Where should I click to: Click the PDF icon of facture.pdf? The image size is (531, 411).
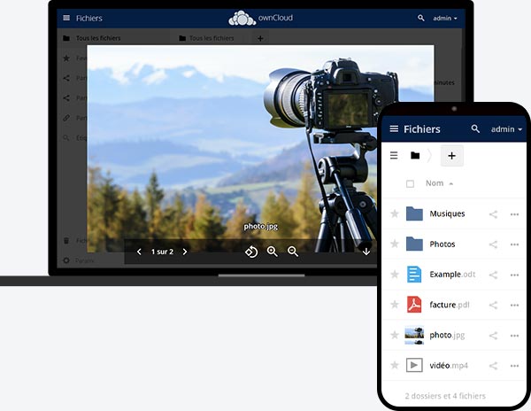(x=414, y=305)
